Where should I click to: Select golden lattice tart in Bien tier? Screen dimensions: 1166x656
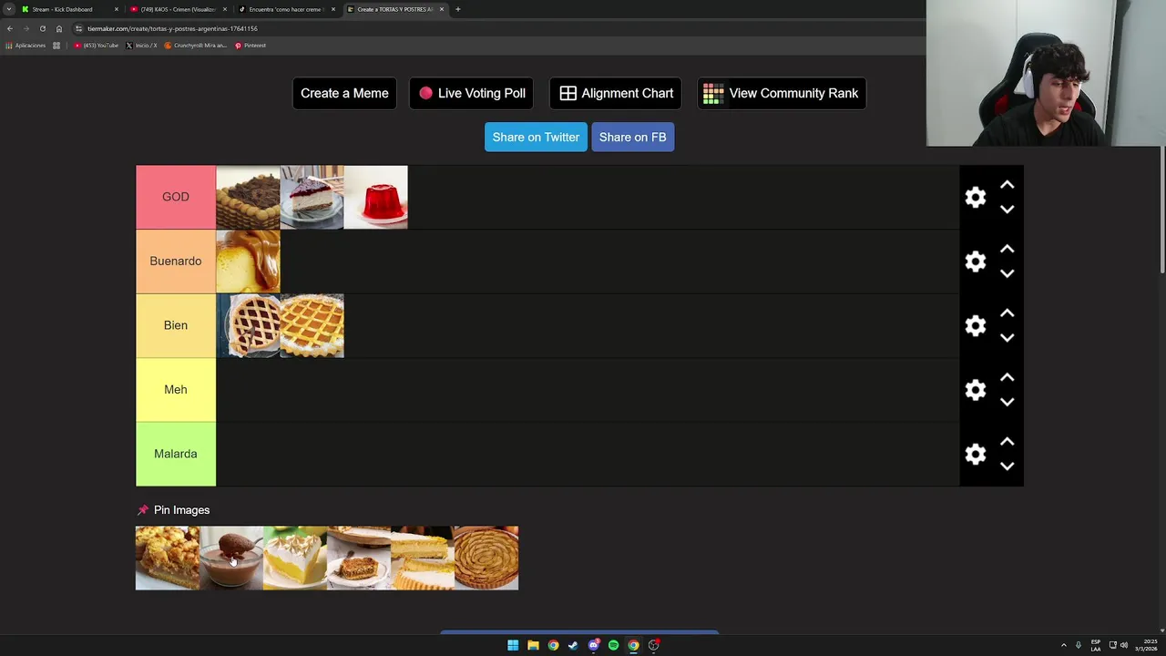coord(312,325)
